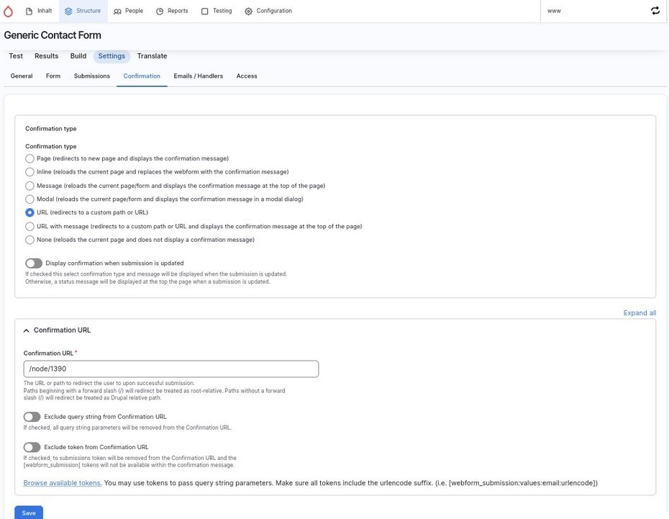Select the Inline confirmation type radio
Viewport: 669px width, 519px height.
pos(29,172)
